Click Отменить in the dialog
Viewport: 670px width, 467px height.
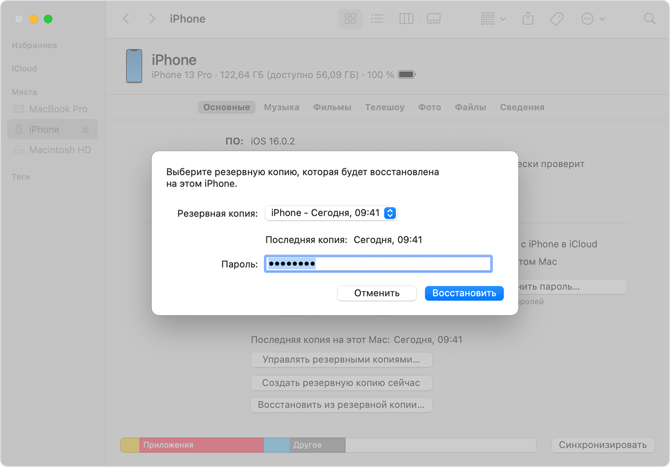(x=377, y=293)
